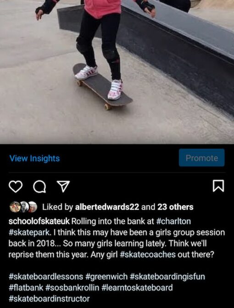
Task: Open the #skatepark hashtag
Action: click(29, 232)
